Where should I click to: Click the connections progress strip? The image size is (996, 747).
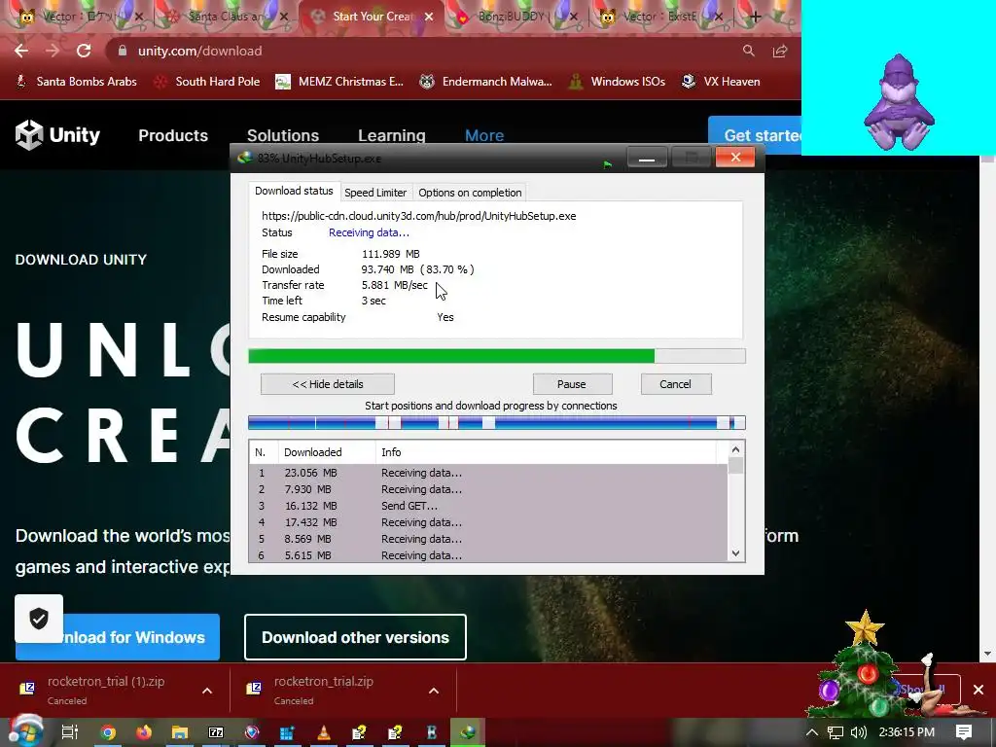497,423
